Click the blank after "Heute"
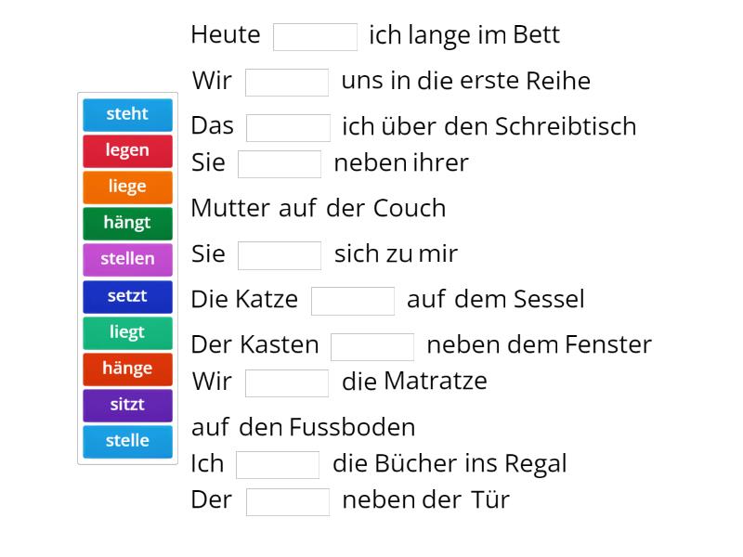743x557 pixels. 316,35
